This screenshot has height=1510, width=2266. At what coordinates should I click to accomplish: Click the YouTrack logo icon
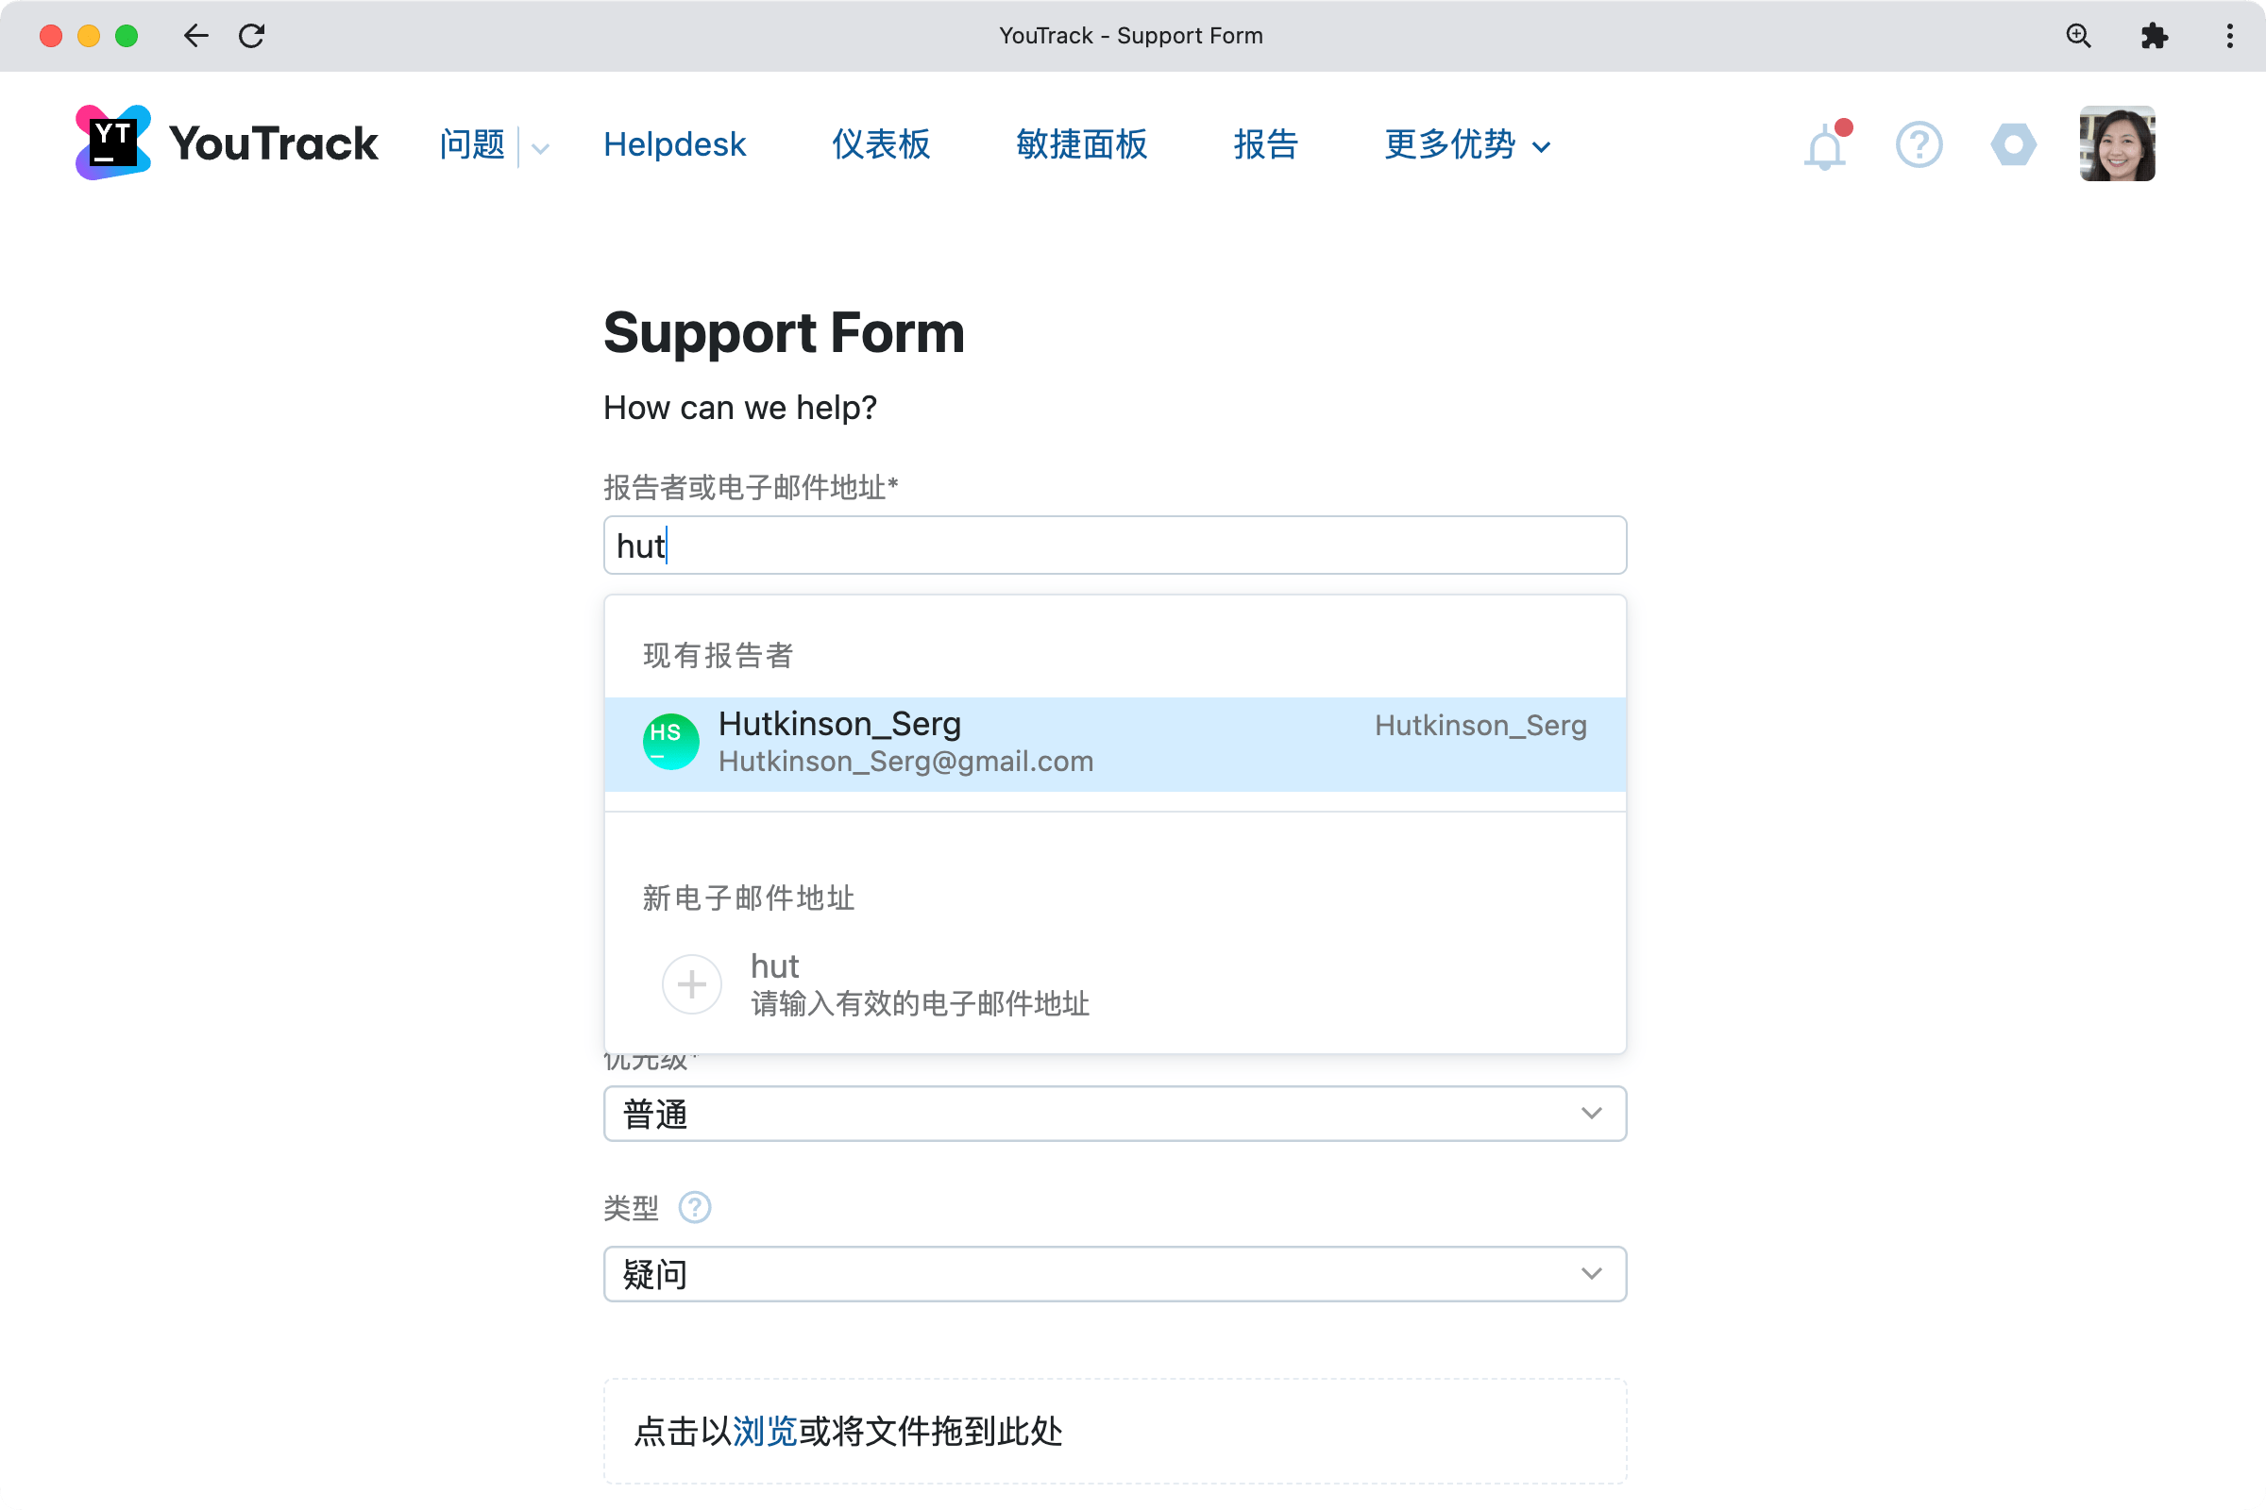coord(112,143)
